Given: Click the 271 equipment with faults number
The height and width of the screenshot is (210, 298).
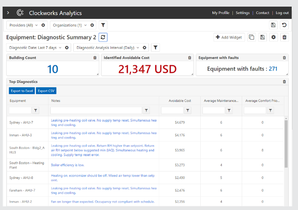Looking at the screenshot, I should [273, 69].
